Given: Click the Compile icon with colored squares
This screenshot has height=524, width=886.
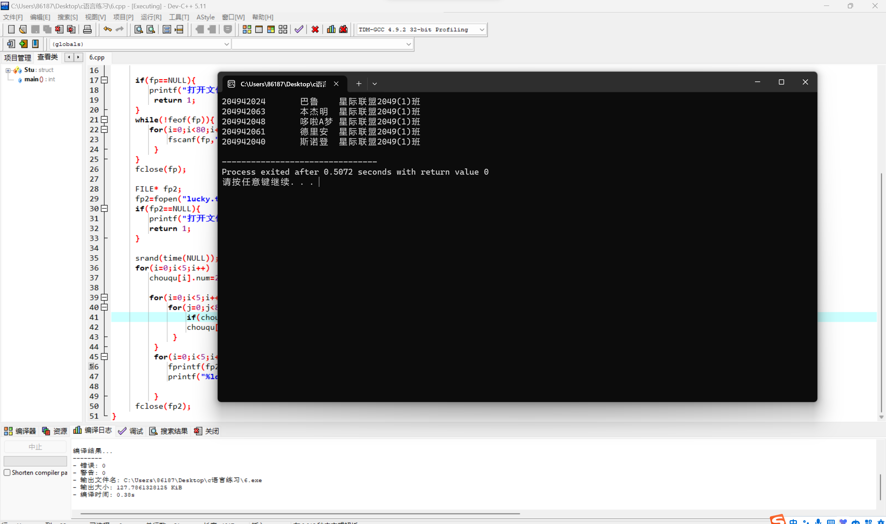Looking at the screenshot, I should pos(247,30).
